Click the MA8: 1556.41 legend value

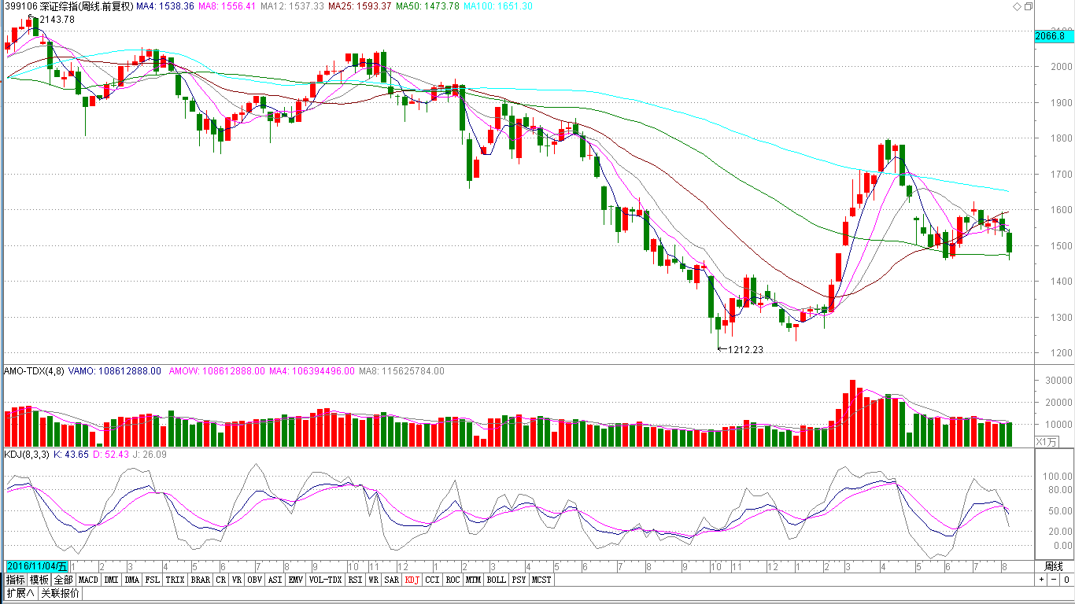click(227, 6)
